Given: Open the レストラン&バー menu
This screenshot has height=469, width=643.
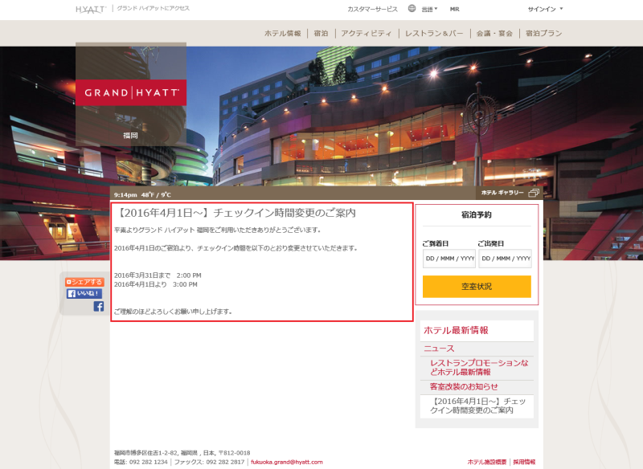Looking at the screenshot, I should [x=434, y=33].
